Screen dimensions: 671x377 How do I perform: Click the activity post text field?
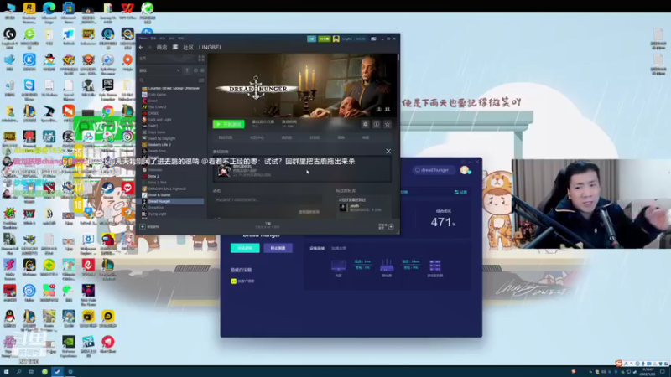point(267,199)
